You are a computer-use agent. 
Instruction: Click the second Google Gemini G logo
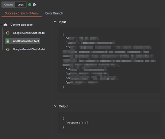[x=8, y=49]
